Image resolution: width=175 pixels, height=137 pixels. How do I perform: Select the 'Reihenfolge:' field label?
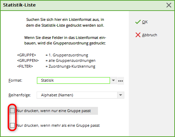click(20, 95)
